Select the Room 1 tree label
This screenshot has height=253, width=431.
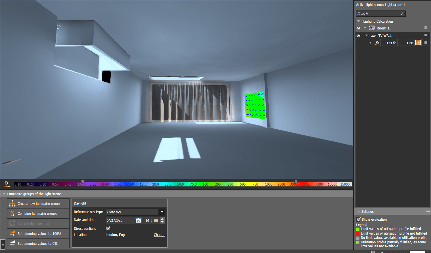(383, 28)
